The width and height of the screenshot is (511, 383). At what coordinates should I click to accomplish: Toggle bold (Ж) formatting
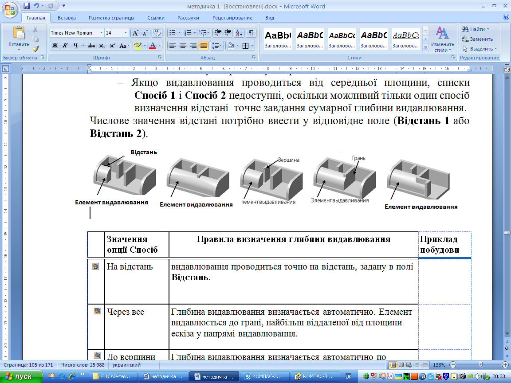coord(55,46)
